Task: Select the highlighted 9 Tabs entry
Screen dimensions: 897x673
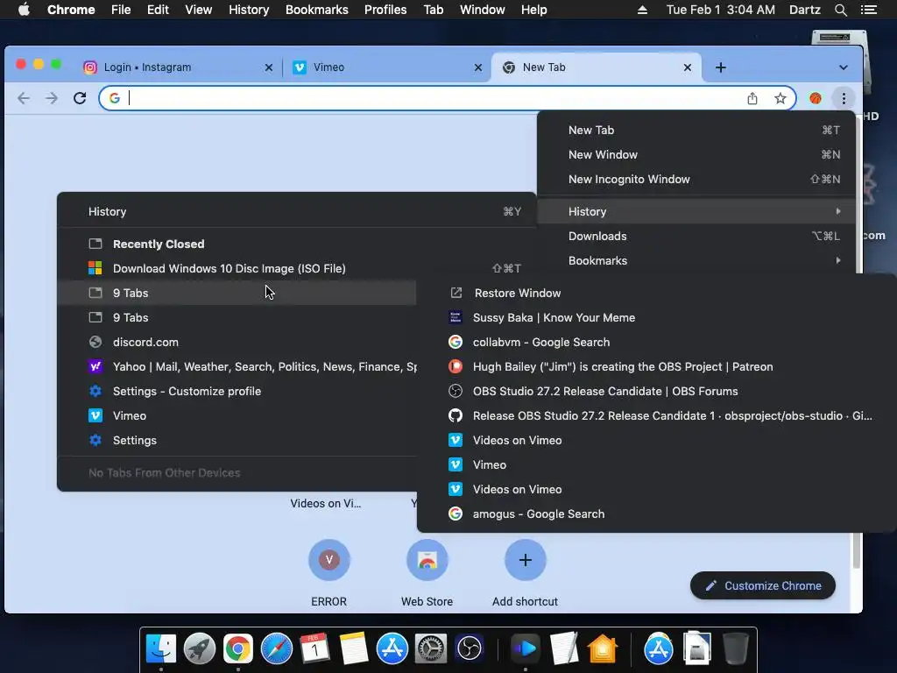Action: click(237, 293)
